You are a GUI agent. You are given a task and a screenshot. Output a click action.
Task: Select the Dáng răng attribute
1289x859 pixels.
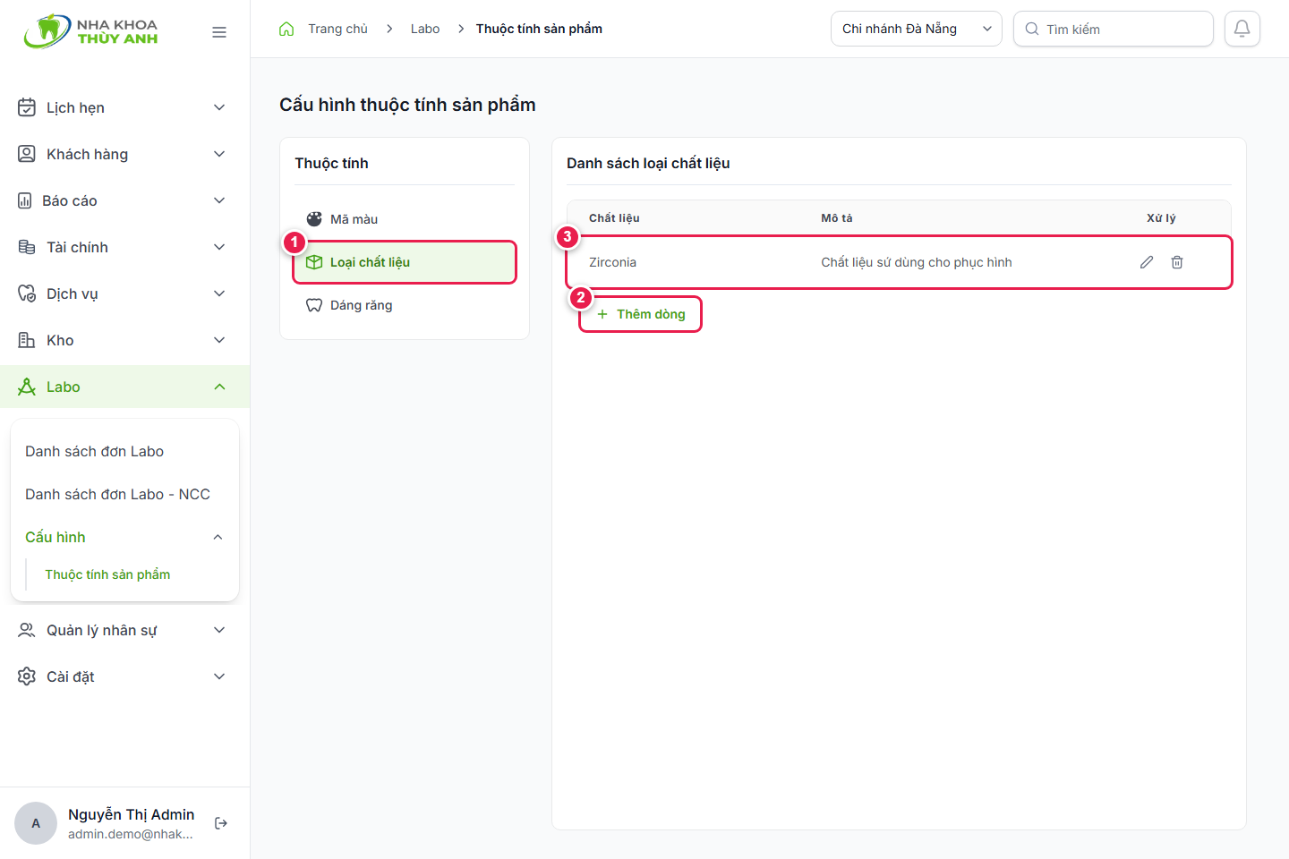point(405,305)
